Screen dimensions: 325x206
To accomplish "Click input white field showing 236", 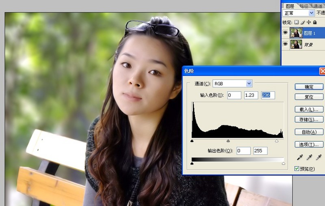I will click(x=268, y=95).
